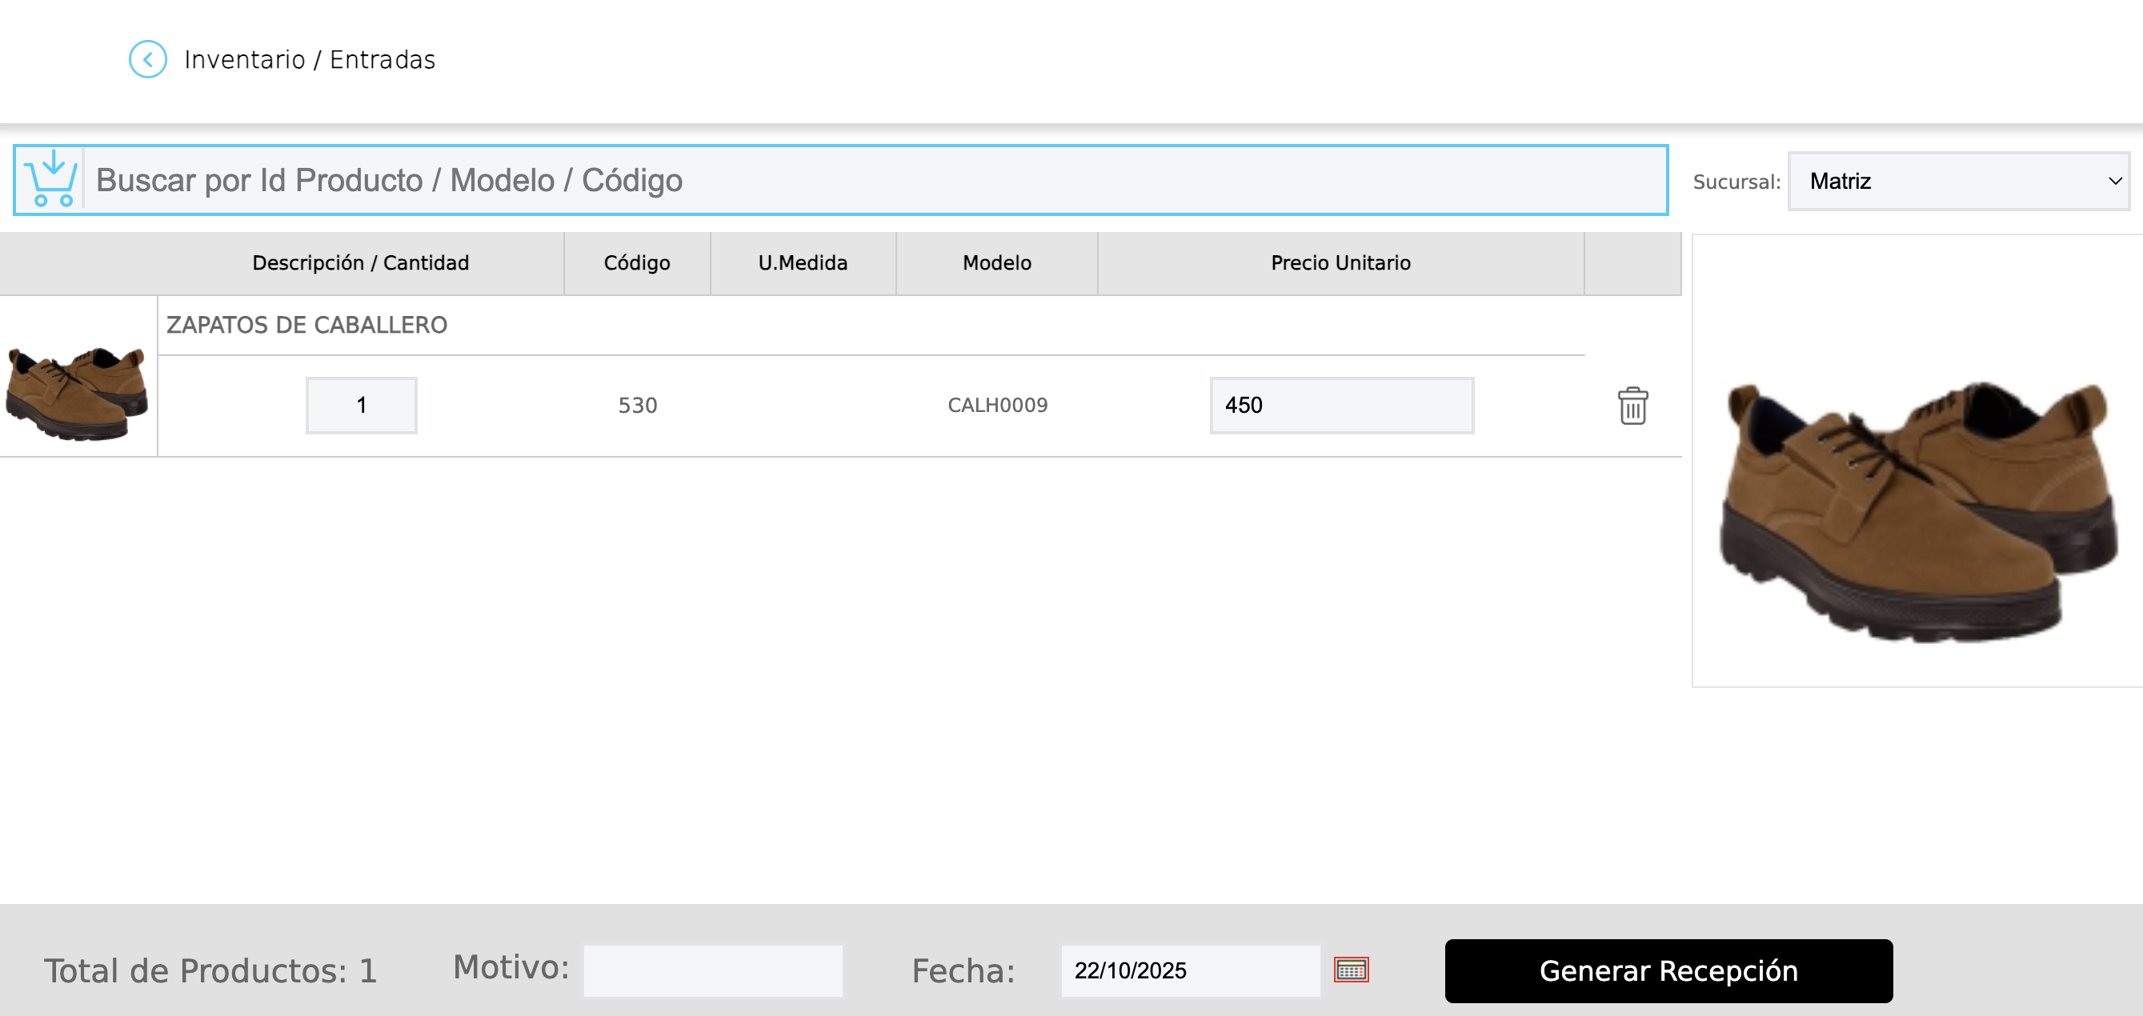Viewport: 2143px width, 1016px height.
Task: Open the calendar date picker icon
Action: click(1351, 970)
